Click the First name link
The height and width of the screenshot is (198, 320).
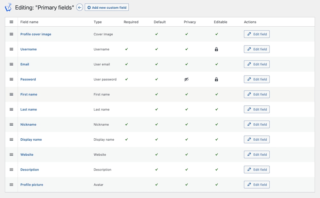pos(29,95)
